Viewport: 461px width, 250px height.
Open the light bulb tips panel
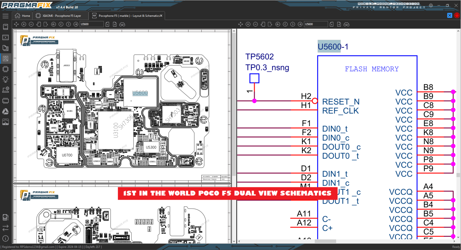pyautogui.click(x=5, y=79)
